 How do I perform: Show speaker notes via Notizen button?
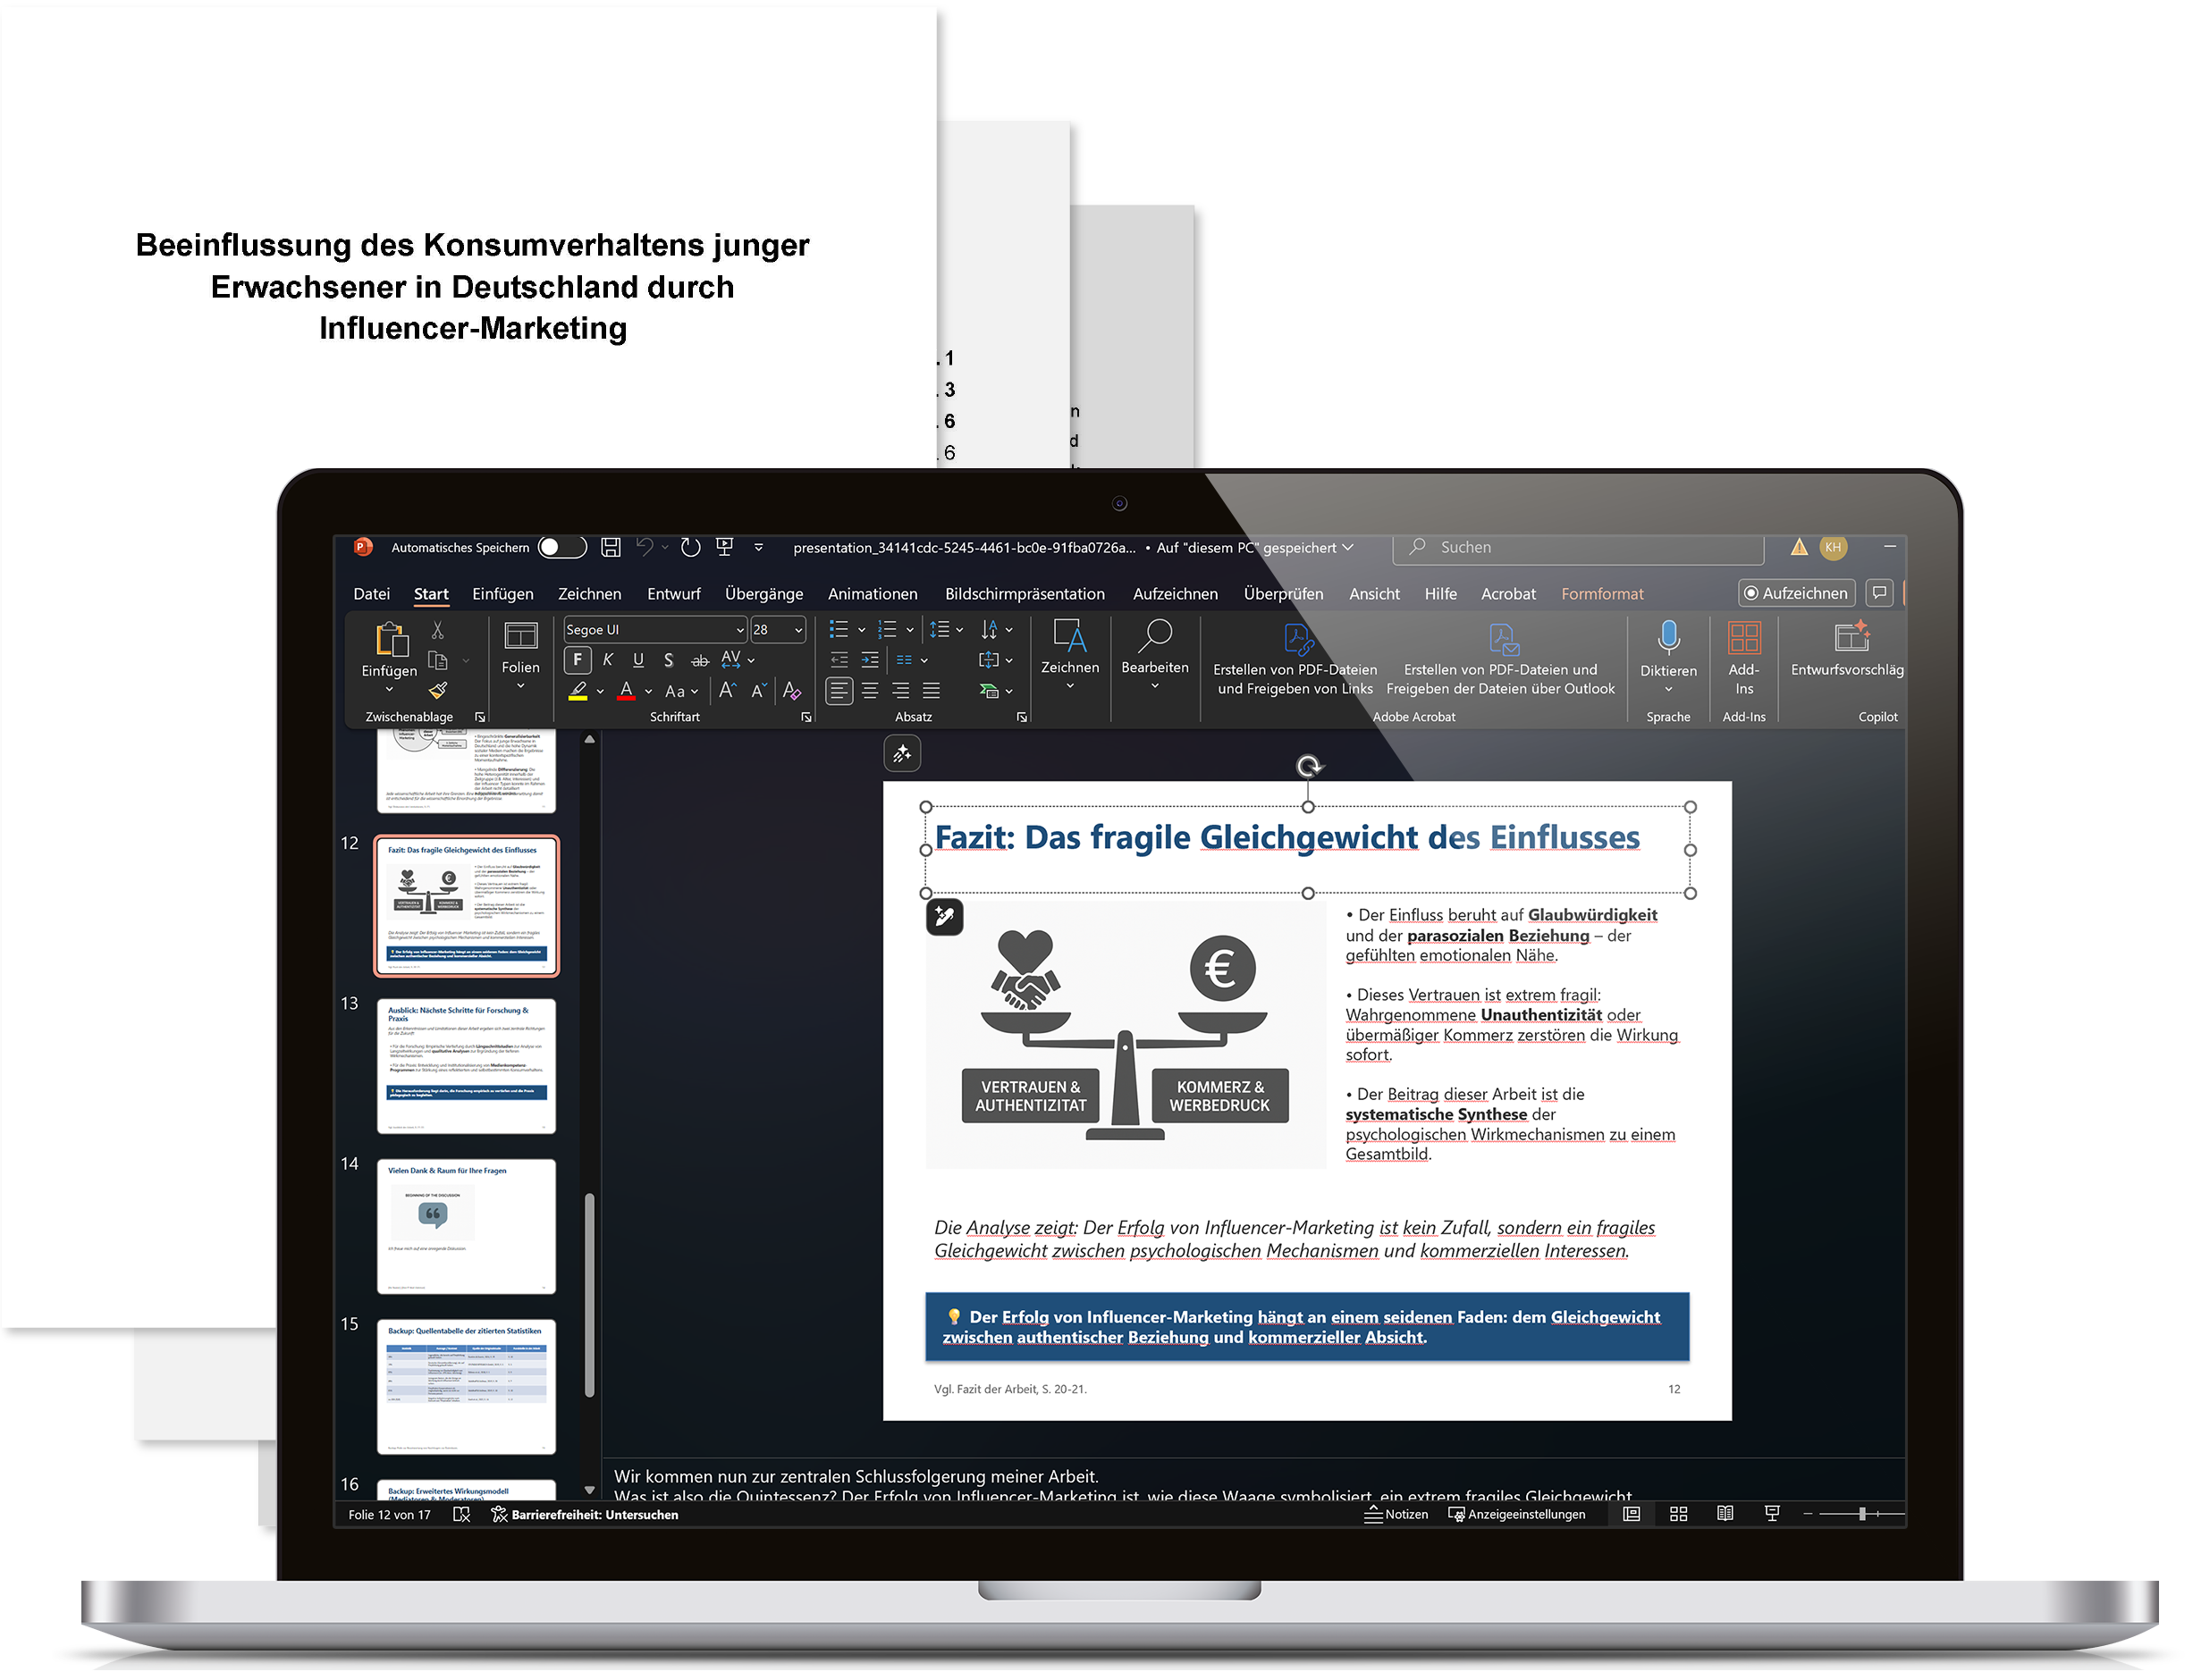point(1396,1514)
